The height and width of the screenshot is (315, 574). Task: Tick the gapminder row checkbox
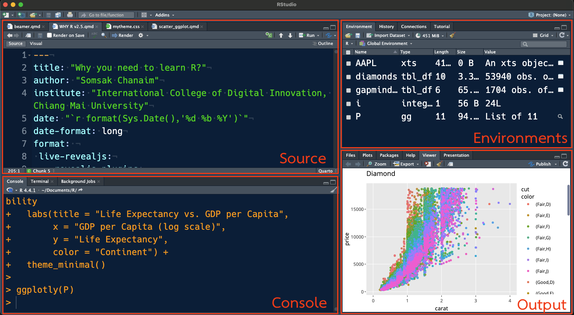348,90
